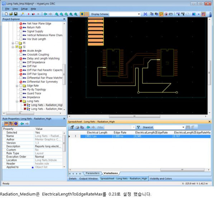Click the help icon in Rule Properties toolbar
The height and width of the screenshot is (199, 215).
click(16, 123)
